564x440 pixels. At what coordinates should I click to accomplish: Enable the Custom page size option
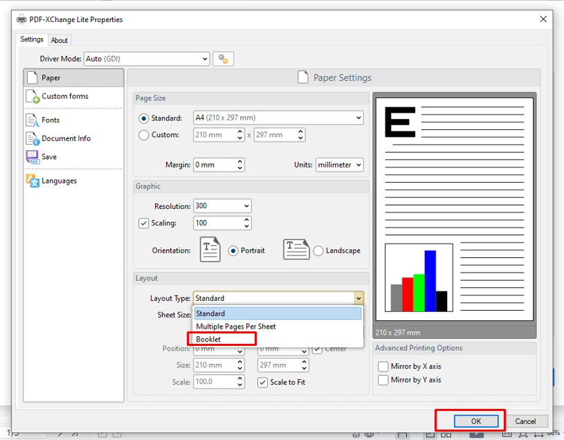(x=145, y=134)
